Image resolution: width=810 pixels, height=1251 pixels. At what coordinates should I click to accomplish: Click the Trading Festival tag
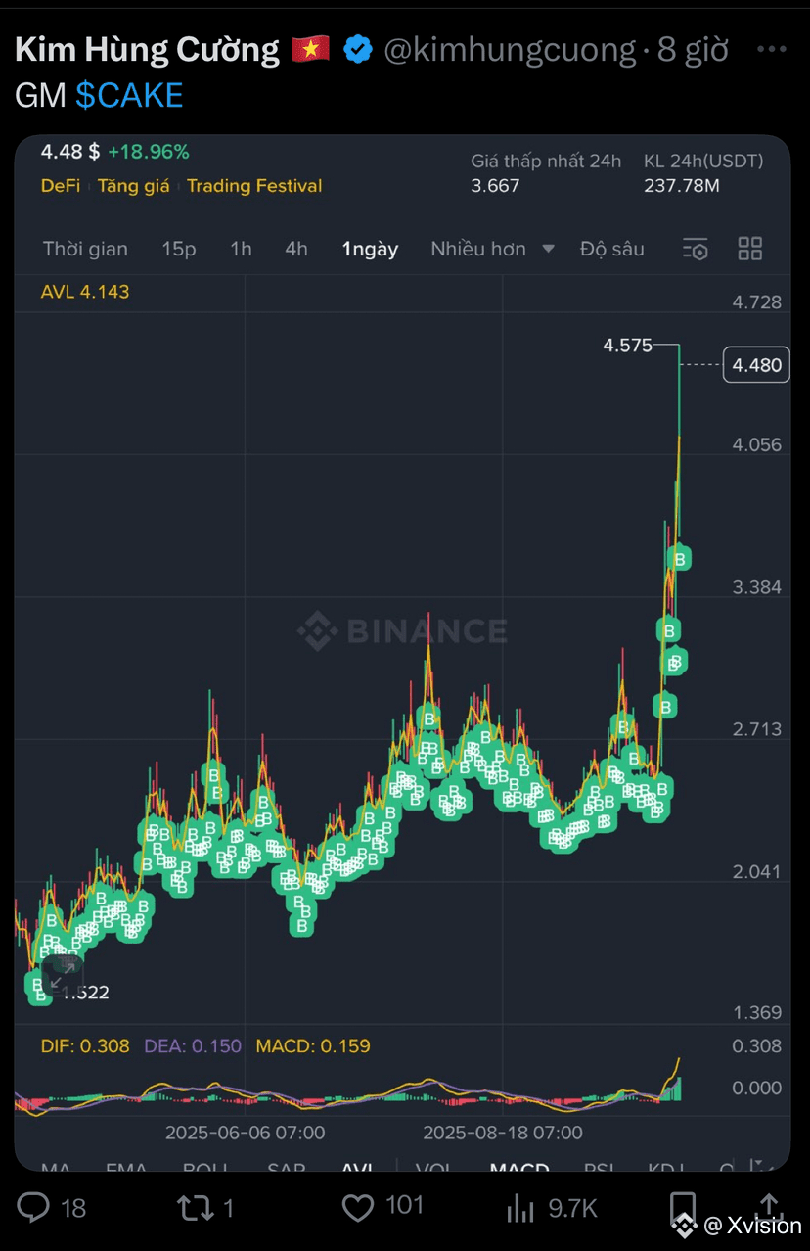click(254, 185)
